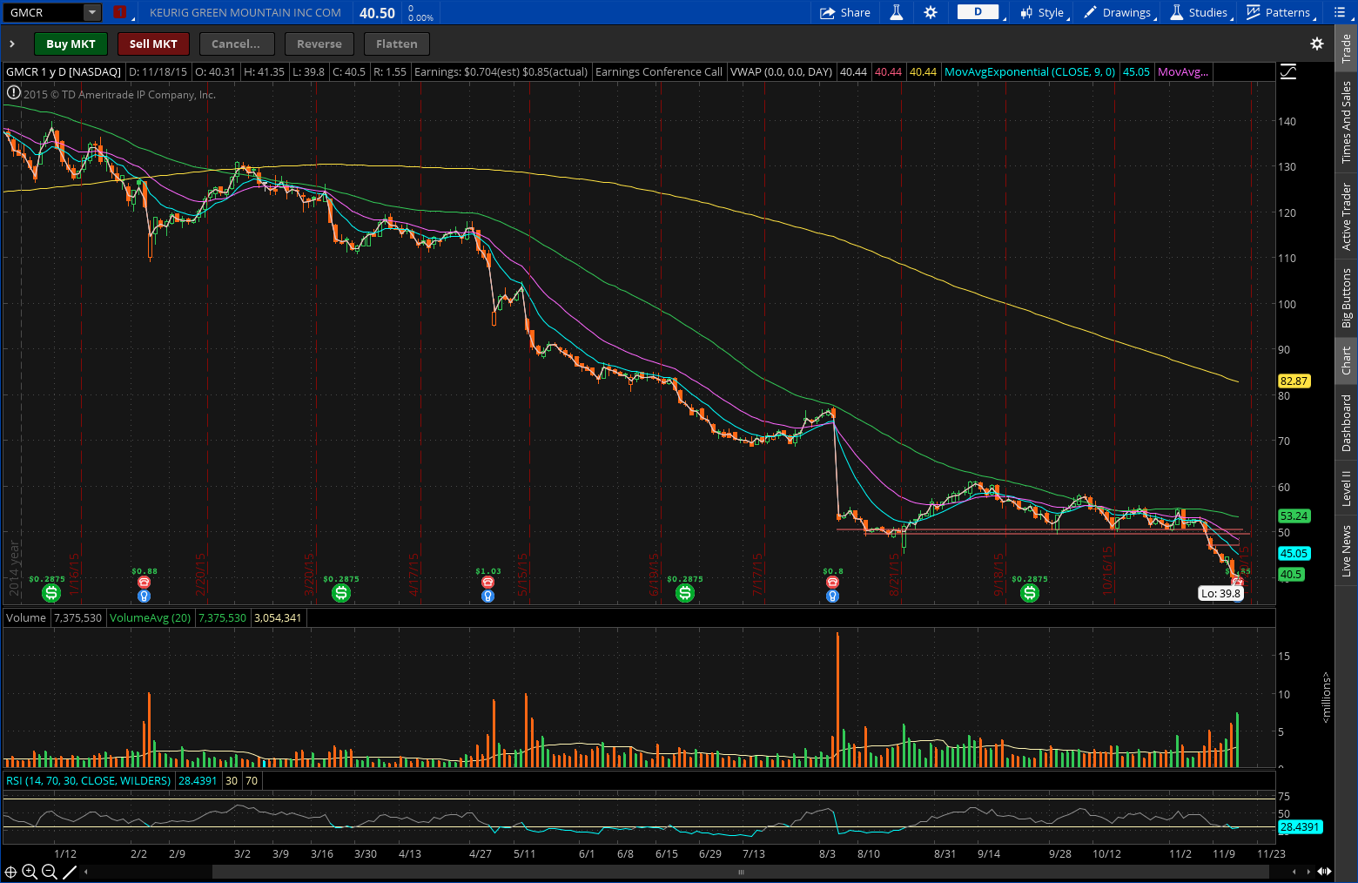This screenshot has width=1358, height=883.
Task: Click the zoom in magnifier icon
Action: pos(30,872)
